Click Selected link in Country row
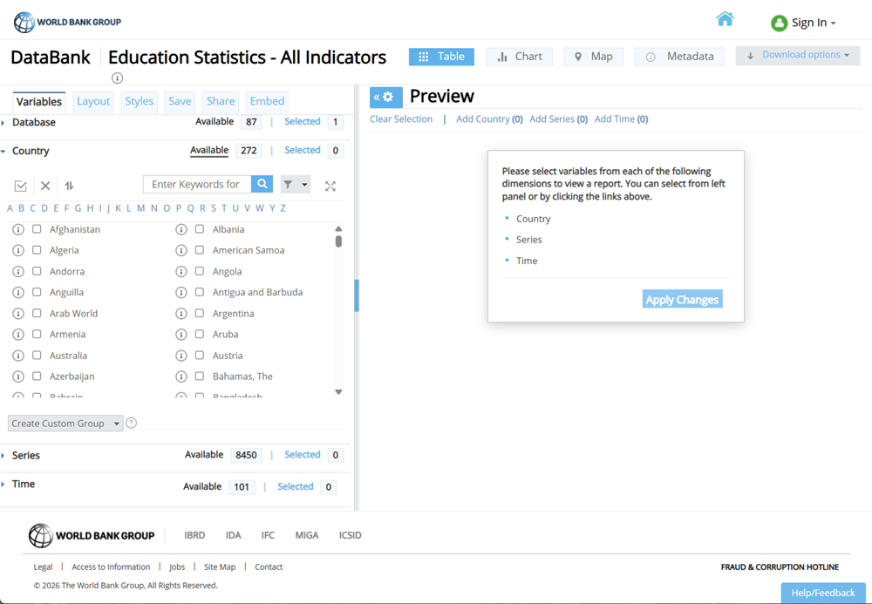Image resolution: width=872 pixels, height=604 pixels. click(303, 150)
